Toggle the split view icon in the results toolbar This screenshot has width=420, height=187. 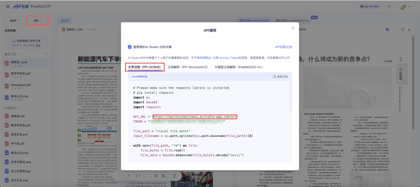pyautogui.click(x=388, y=29)
